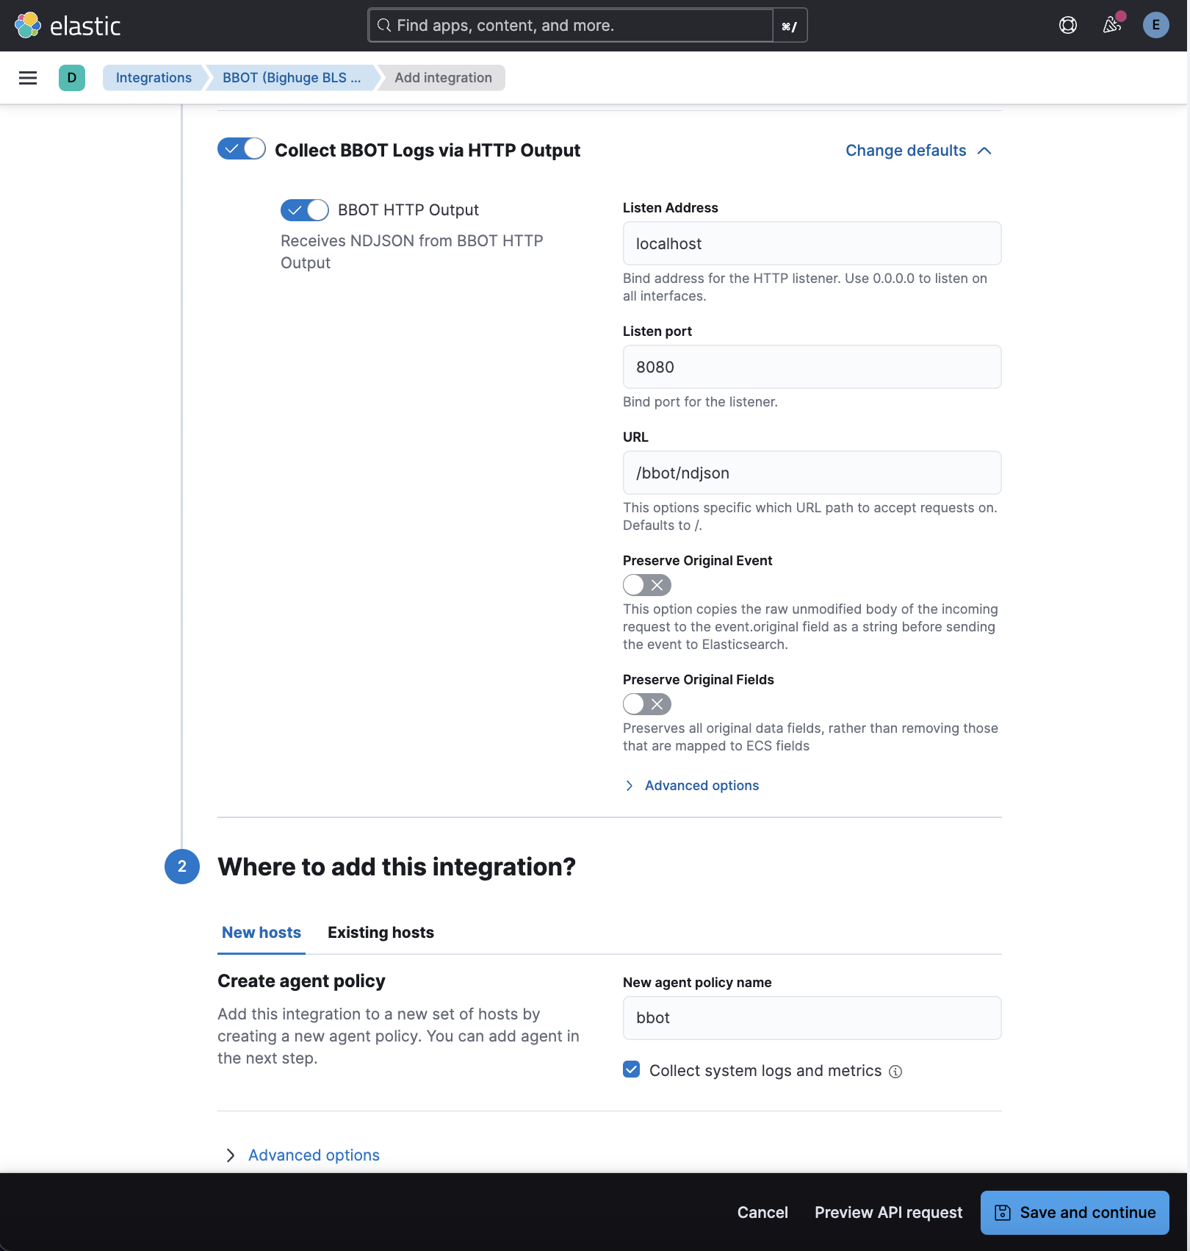Click Preview API request
Image resolution: width=1190 pixels, height=1251 pixels.
tap(888, 1213)
